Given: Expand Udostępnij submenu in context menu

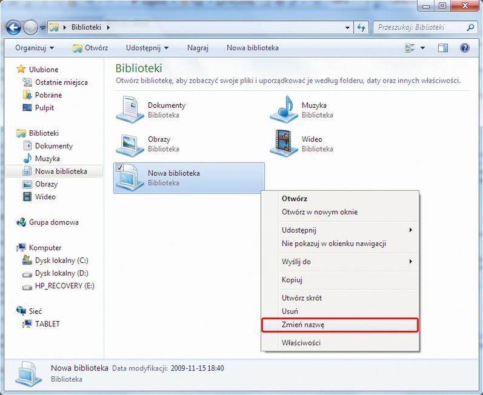Looking at the screenshot, I should [340, 230].
